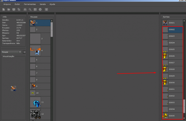This screenshot has width=186, height=121.
Task: Click the round arrow icon in the toolbar
Action: [40, 9]
